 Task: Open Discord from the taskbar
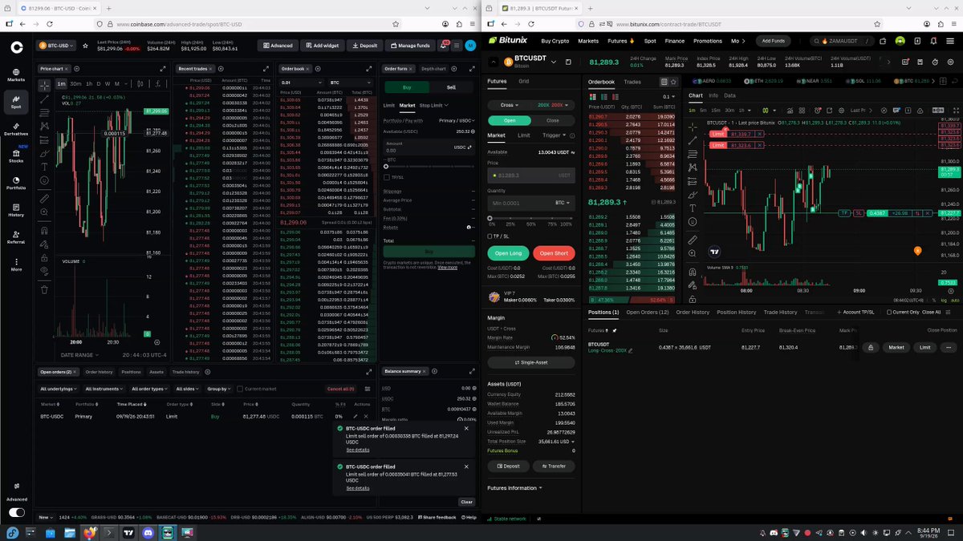(x=147, y=532)
